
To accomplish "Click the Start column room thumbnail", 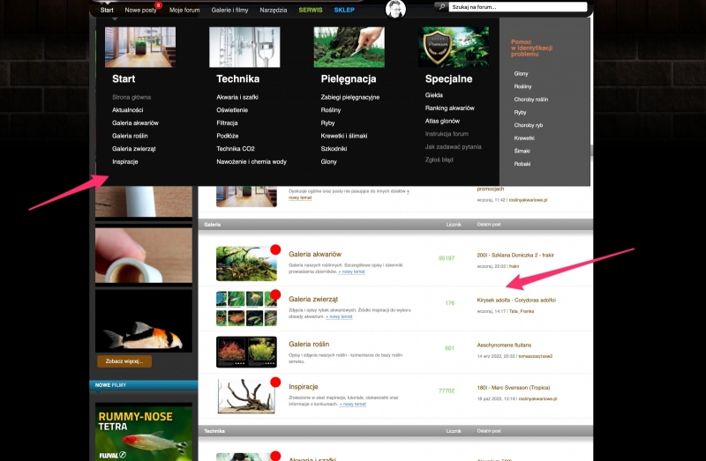I will click(140, 47).
